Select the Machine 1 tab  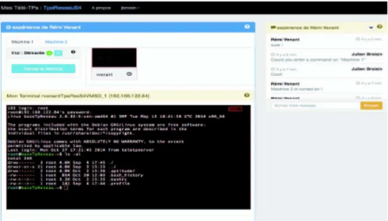[x=22, y=42]
